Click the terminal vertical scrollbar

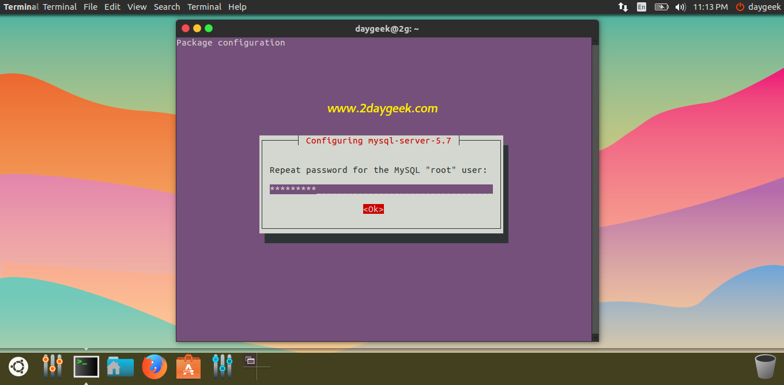pos(595,189)
